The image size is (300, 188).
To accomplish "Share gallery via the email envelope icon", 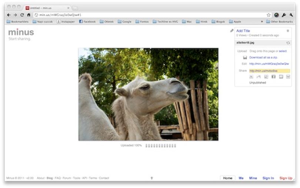I will (288, 77).
